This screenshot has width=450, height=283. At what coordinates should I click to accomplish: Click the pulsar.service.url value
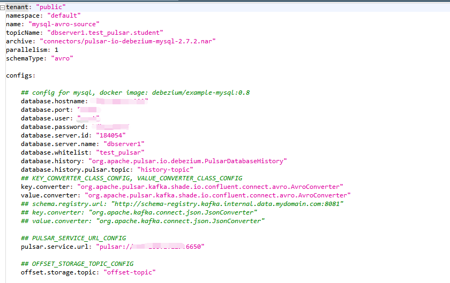pyautogui.click(x=150, y=247)
